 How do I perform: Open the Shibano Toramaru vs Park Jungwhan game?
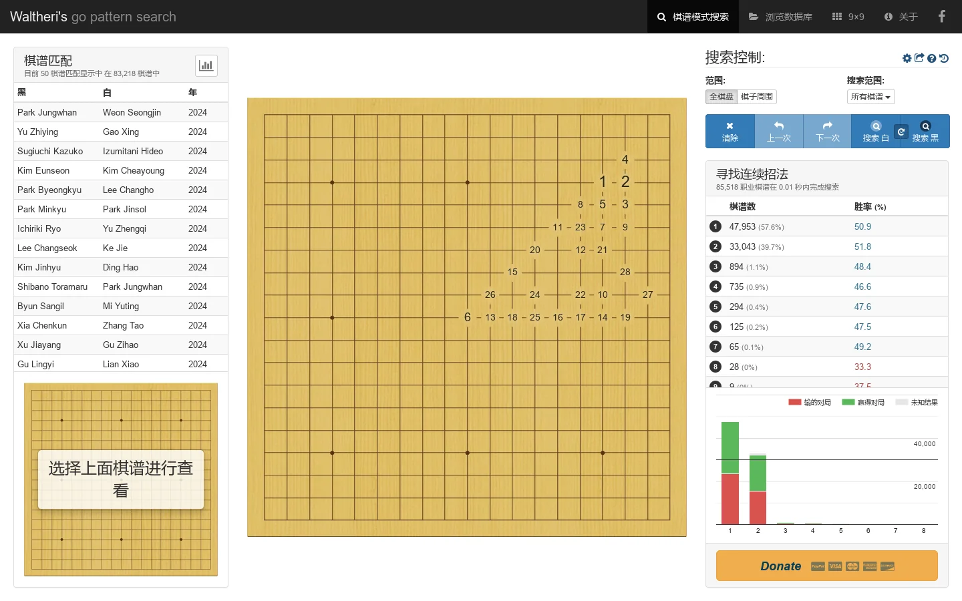point(121,286)
